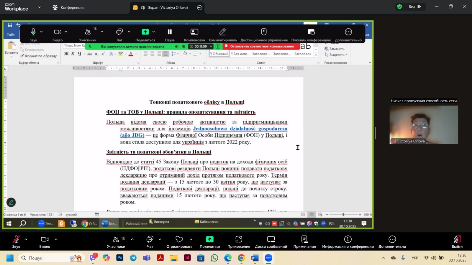This screenshot has width=472, height=265.
Task: Open the Apps (Приложения) icon
Action: (239, 239)
